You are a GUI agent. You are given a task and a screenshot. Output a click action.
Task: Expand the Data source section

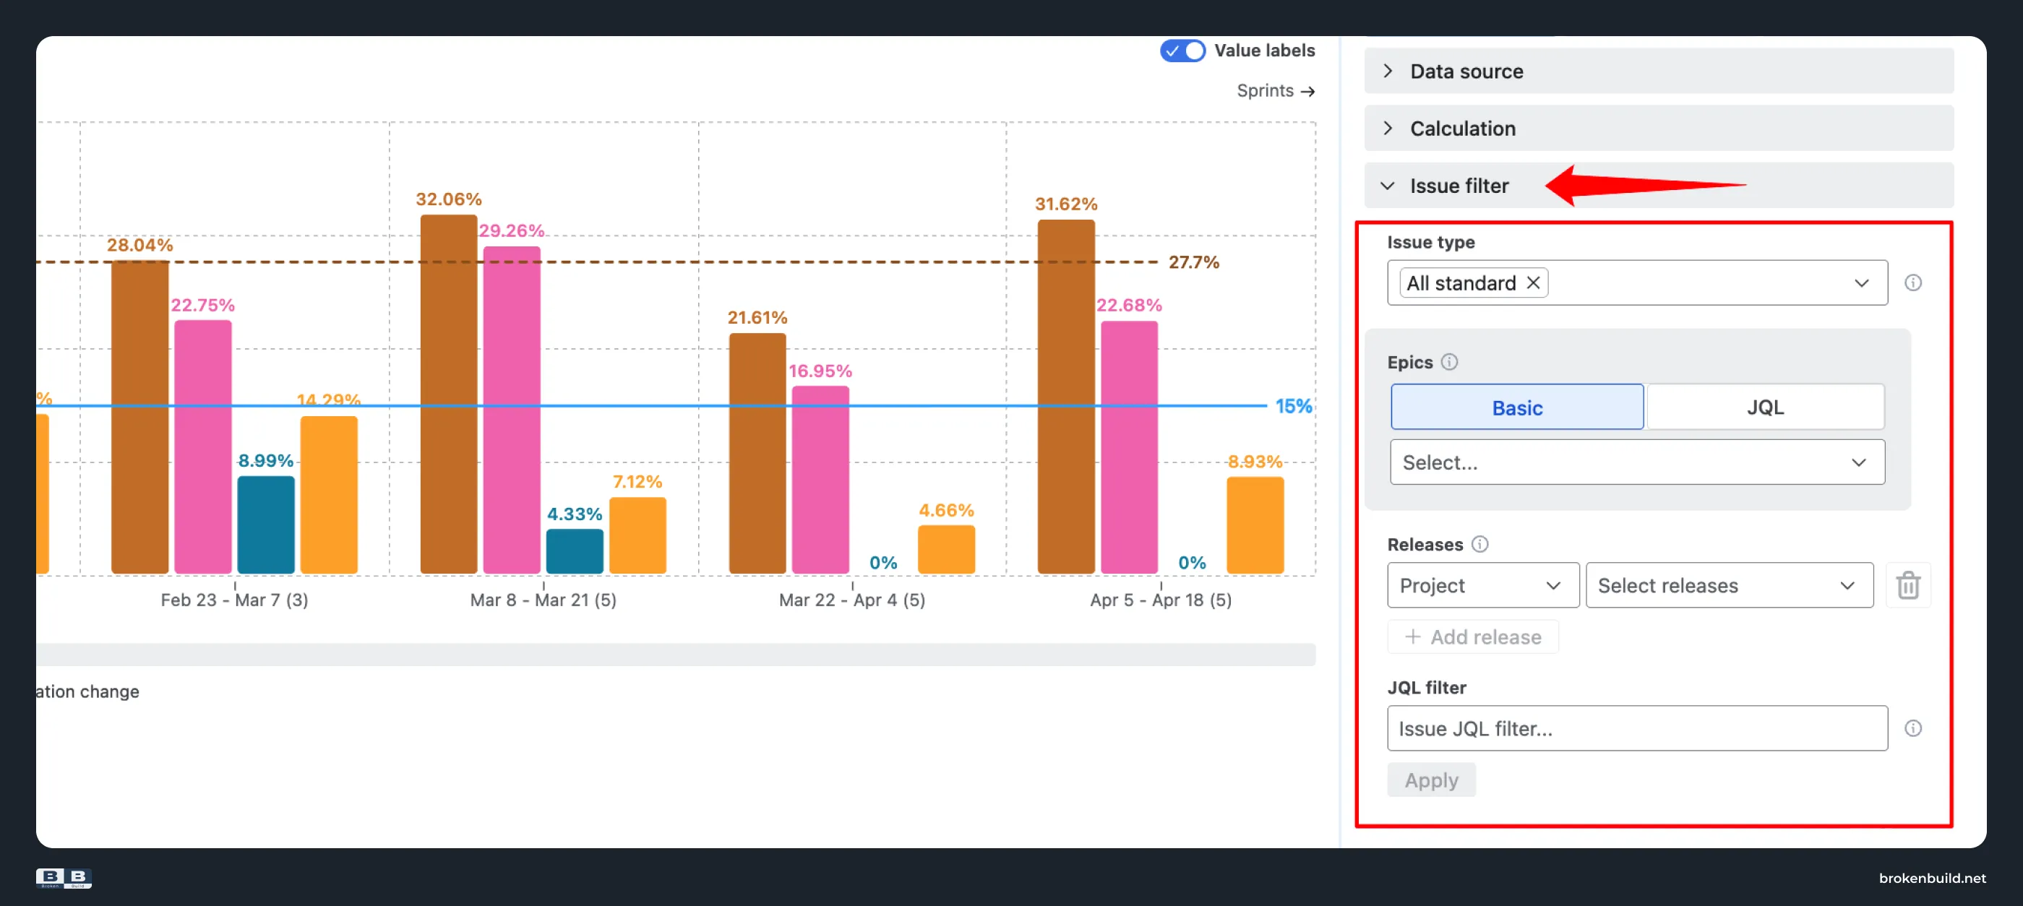(x=1659, y=72)
